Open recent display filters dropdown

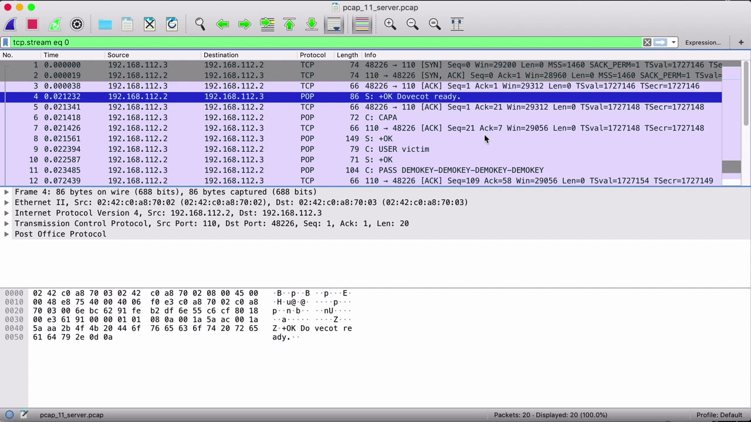[x=674, y=42]
